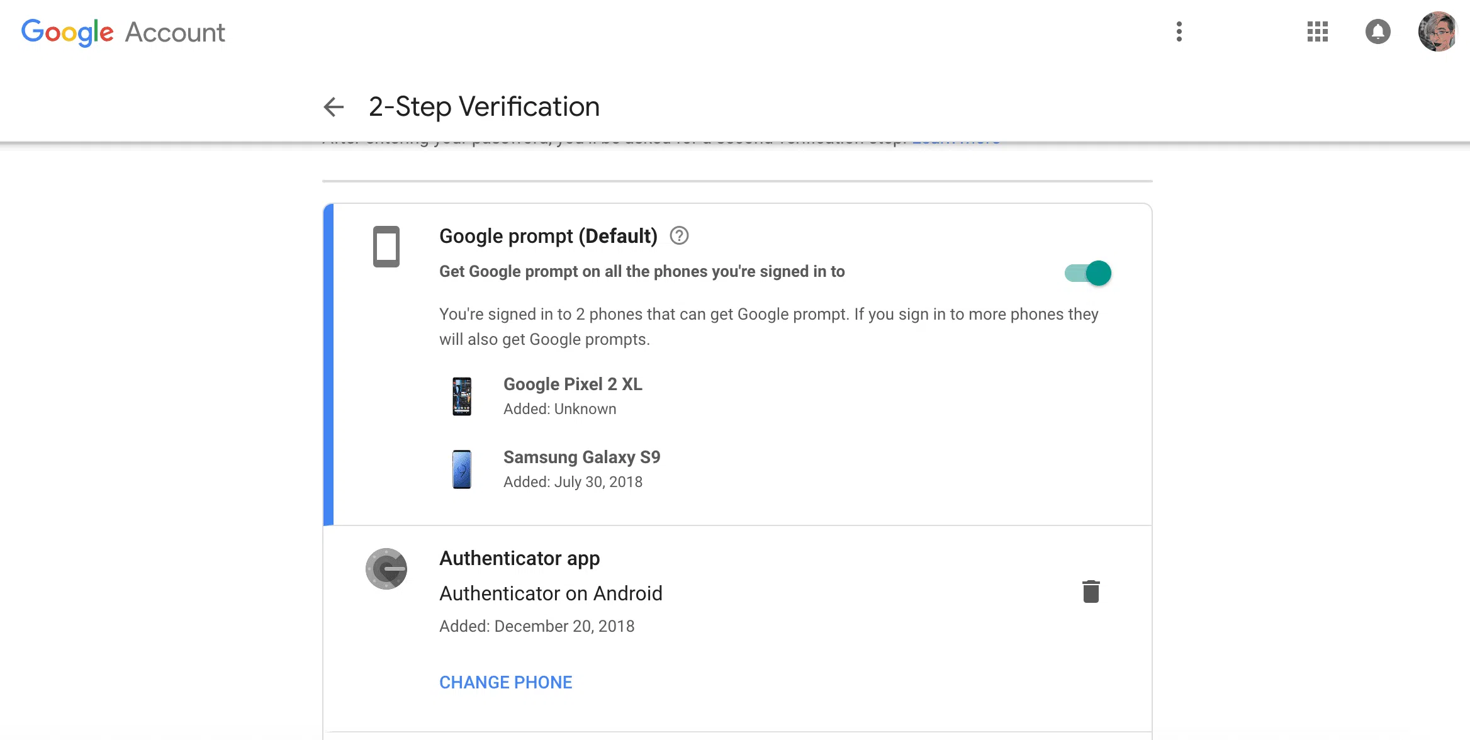The width and height of the screenshot is (1470, 740).
Task: Click the Authenticator on Android entry
Action: point(551,593)
